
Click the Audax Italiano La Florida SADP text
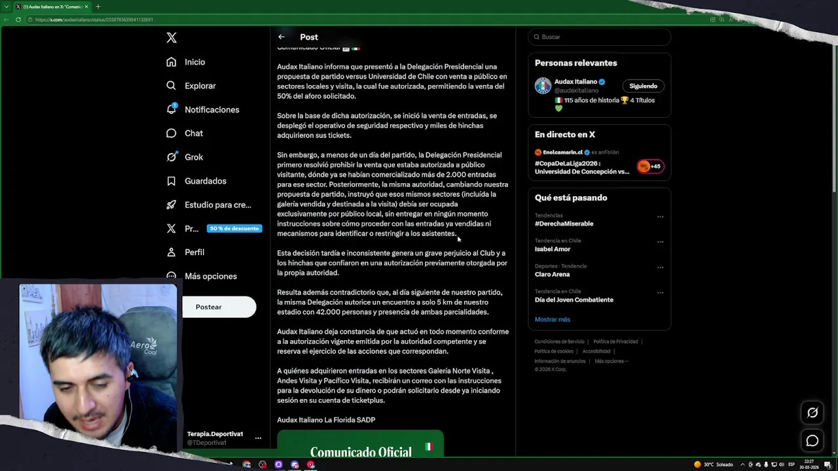coord(326,420)
